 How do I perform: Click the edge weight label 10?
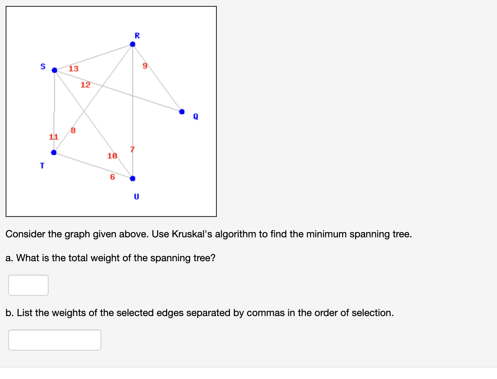(x=112, y=156)
